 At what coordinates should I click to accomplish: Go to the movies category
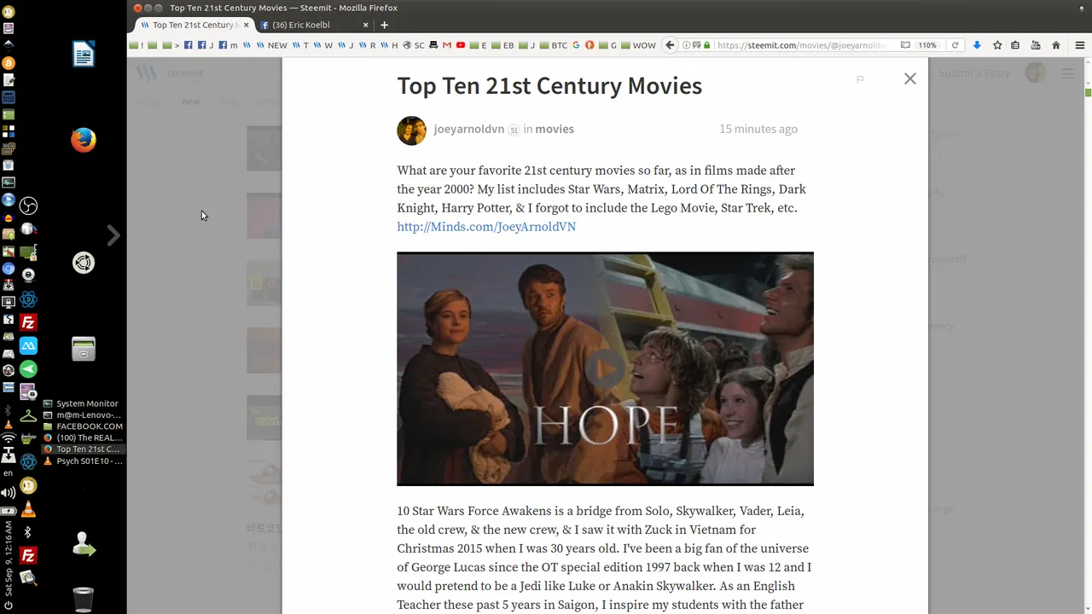[555, 129]
